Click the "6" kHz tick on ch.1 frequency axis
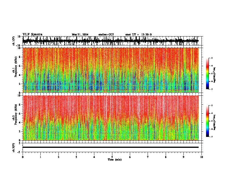The height and width of the screenshot is (176, 227). click(x=20, y=66)
